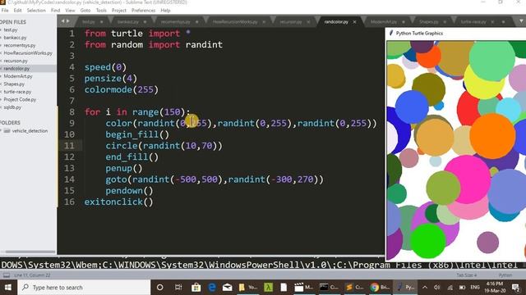Screen dimensions: 526x295
Task: Open Project Code.py in sidebar
Action: coord(20,99)
